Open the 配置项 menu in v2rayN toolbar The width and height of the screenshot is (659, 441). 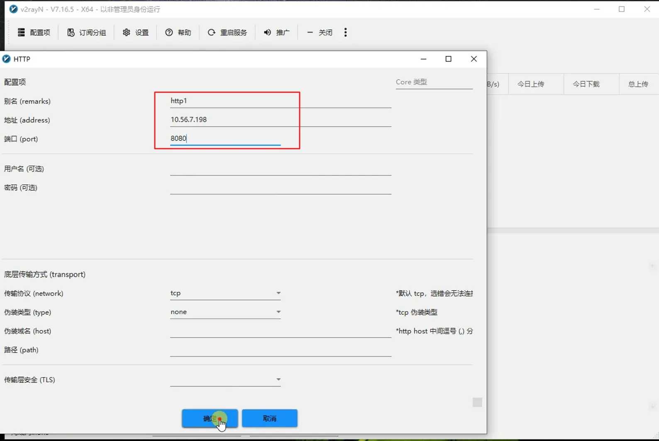coord(34,32)
